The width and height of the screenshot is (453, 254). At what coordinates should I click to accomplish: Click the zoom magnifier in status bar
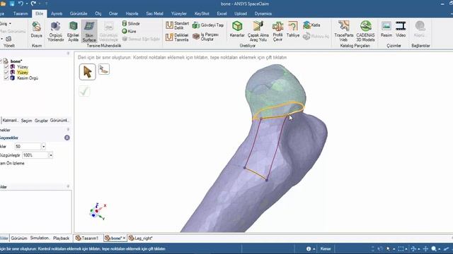(x=434, y=249)
